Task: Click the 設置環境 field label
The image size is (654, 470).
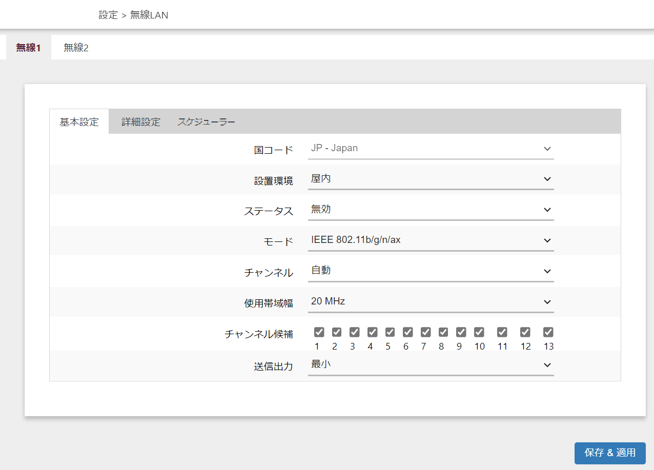Action: [274, 181]
